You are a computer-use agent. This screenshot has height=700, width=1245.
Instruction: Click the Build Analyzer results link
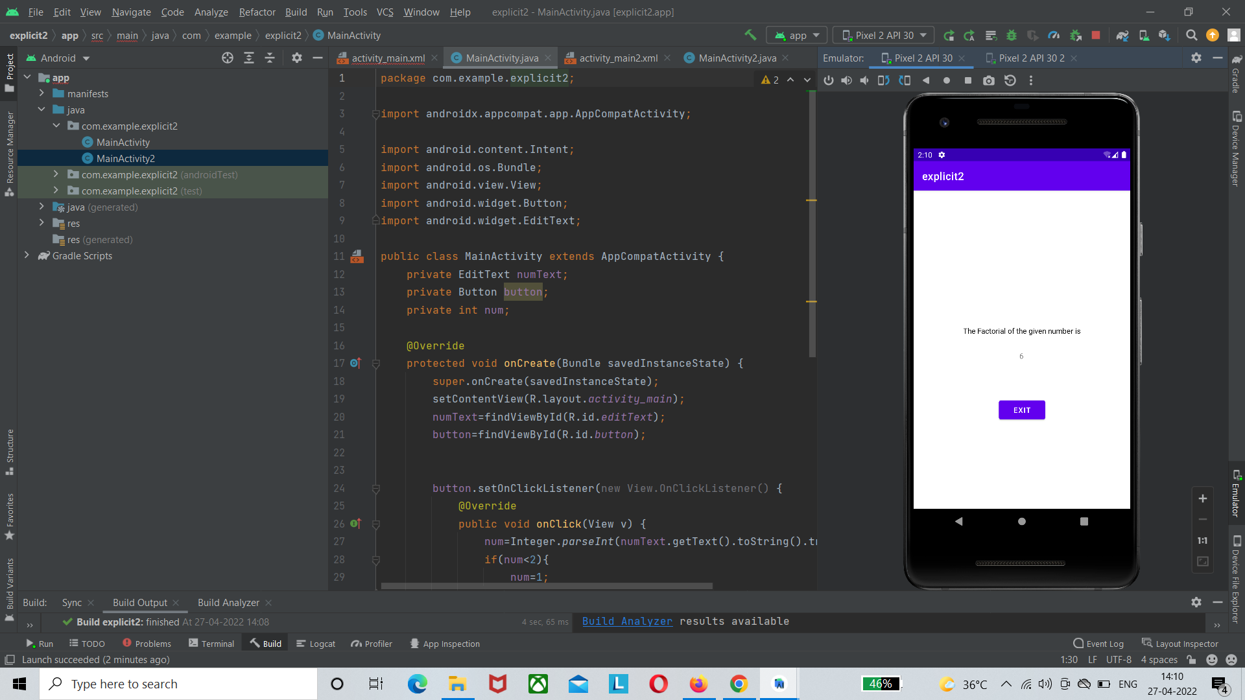(626, 622)
